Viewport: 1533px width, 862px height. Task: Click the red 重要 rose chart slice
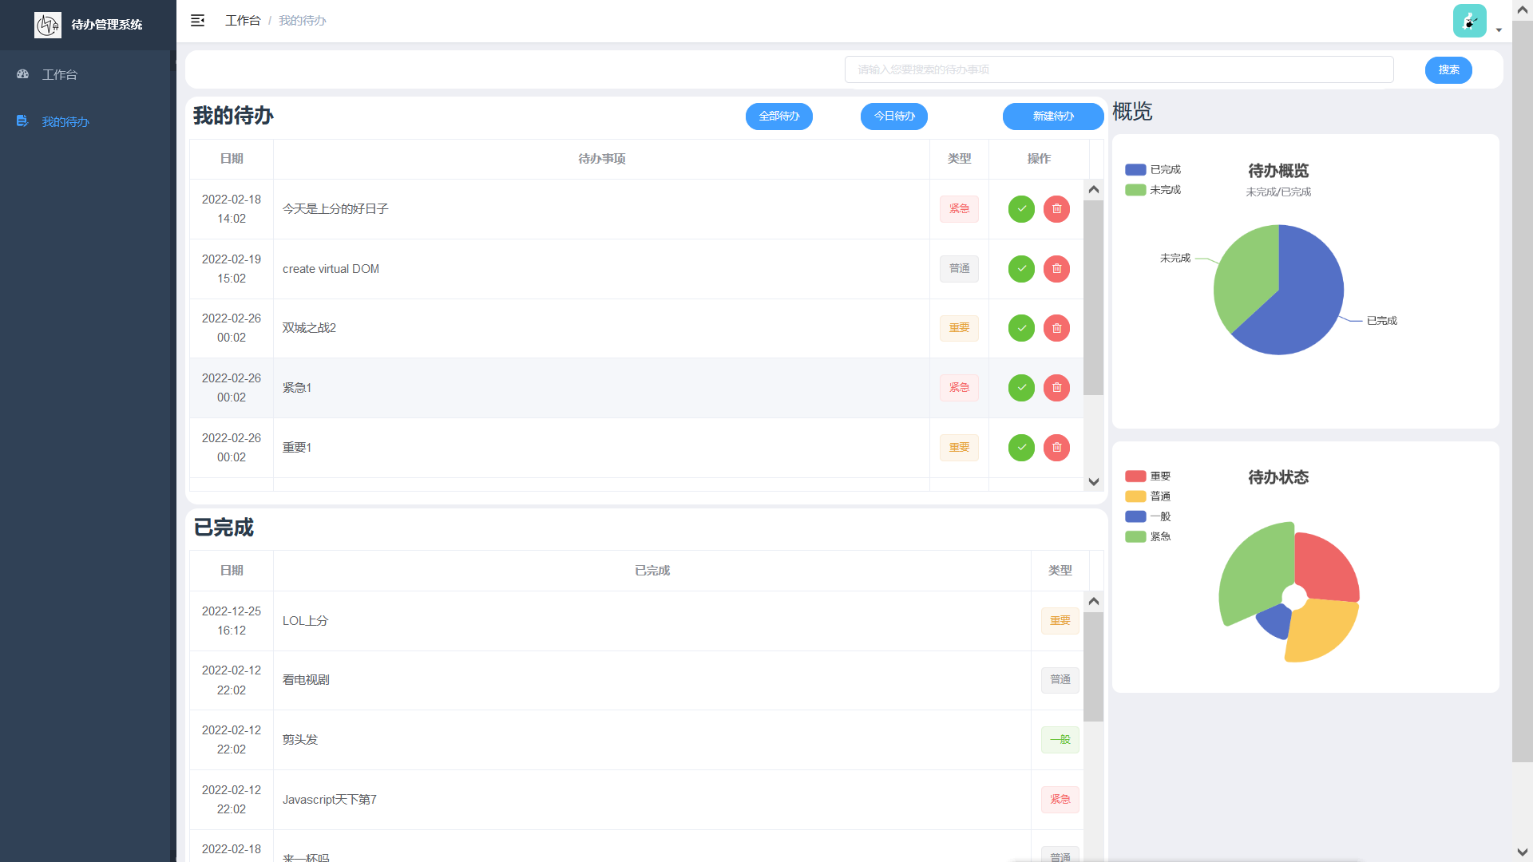(x=1325, y=567)
